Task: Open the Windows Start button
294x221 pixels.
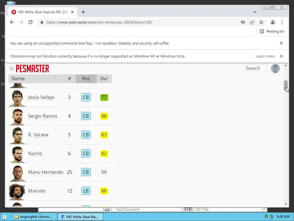Action: click(x=5, y=217)
